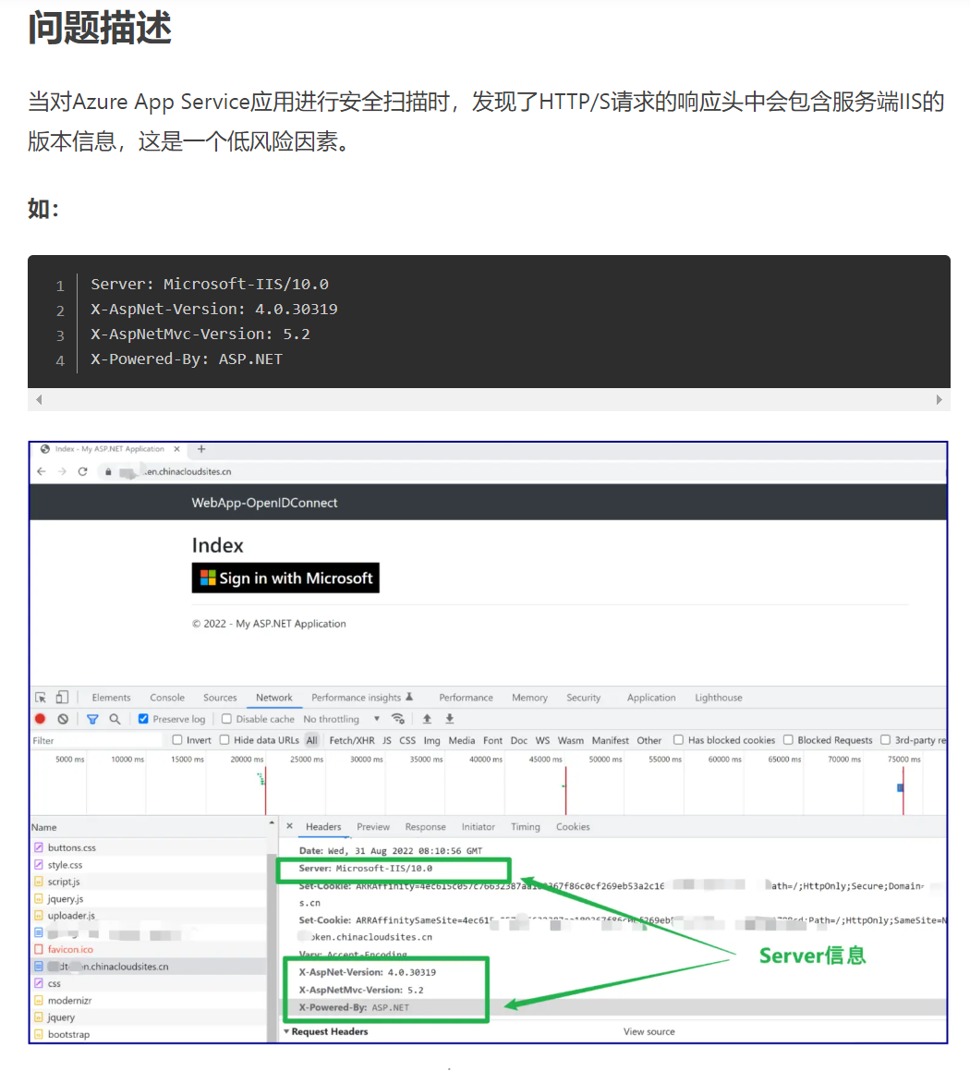This screenshot has width=970, height=1071.
Task: Check the 3rd-party requests checkbox
Action: [885, 740]
